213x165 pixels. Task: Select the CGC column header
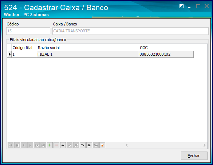click(x=166, y=48)
